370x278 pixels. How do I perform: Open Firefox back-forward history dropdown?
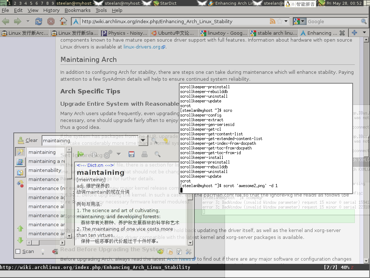tap(28, 21)
